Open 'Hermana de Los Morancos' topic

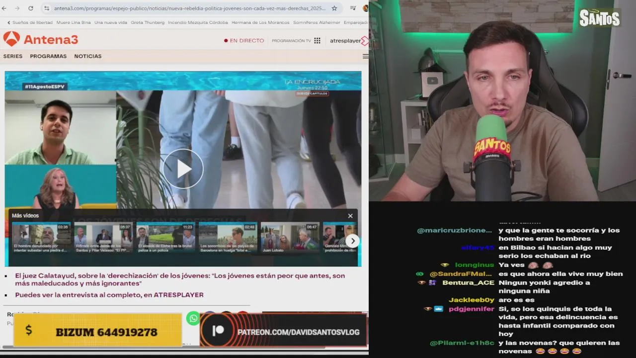pyautogui.click(x=260, y=22)
